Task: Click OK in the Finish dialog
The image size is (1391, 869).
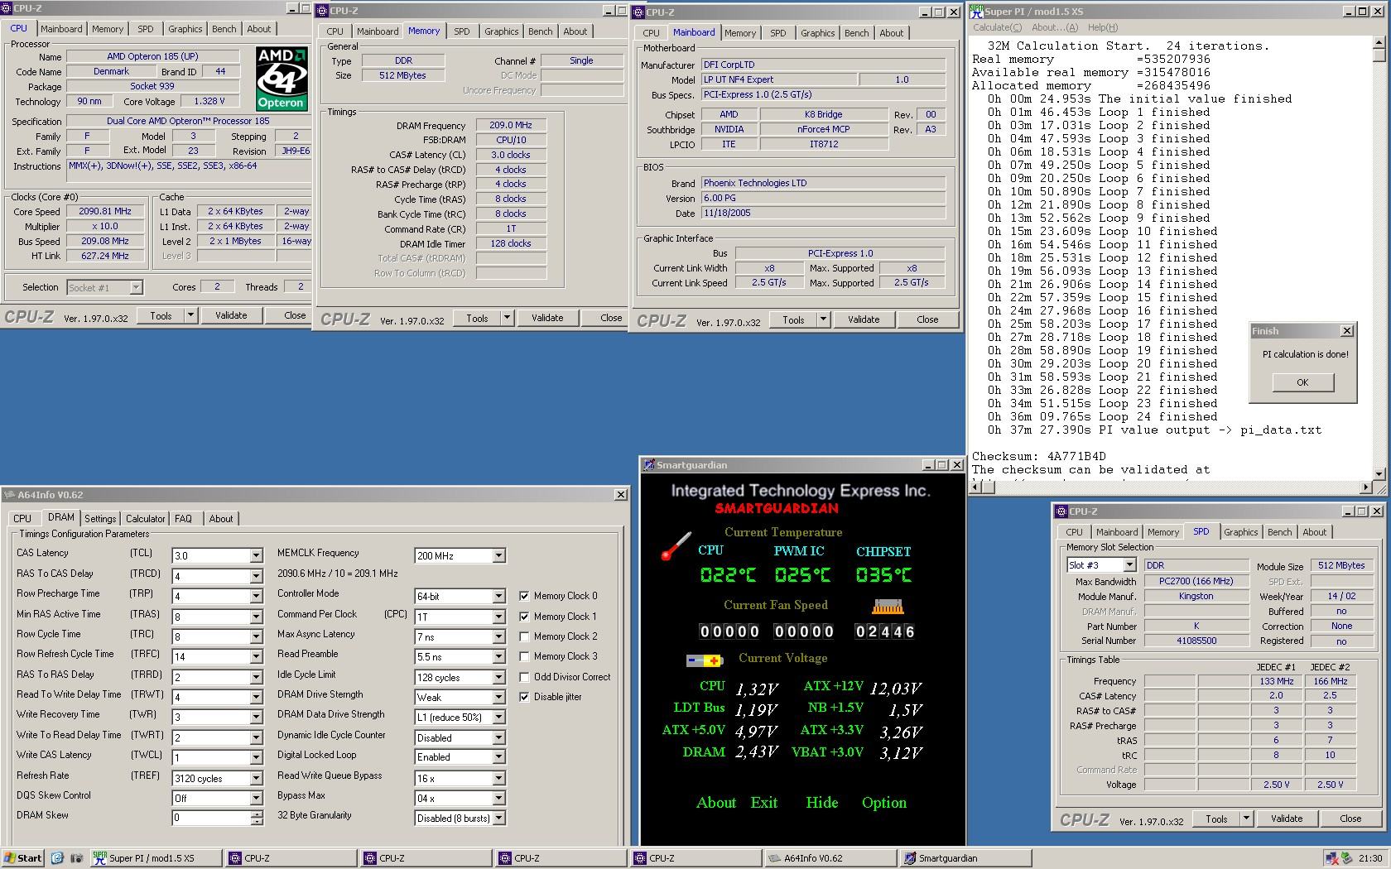Action: [x=1302, y=382]
